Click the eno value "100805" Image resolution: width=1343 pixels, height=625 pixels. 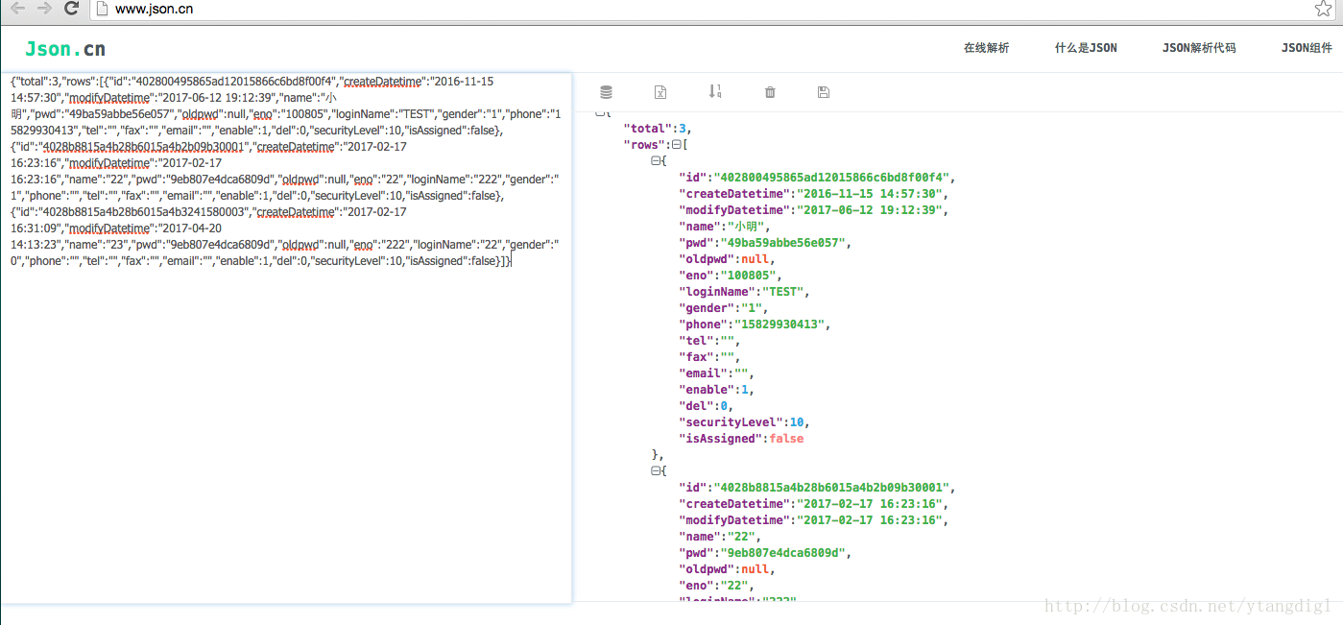(x=751, y=276)
